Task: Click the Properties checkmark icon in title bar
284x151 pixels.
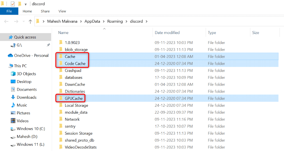Action: [x=13, y=4]
